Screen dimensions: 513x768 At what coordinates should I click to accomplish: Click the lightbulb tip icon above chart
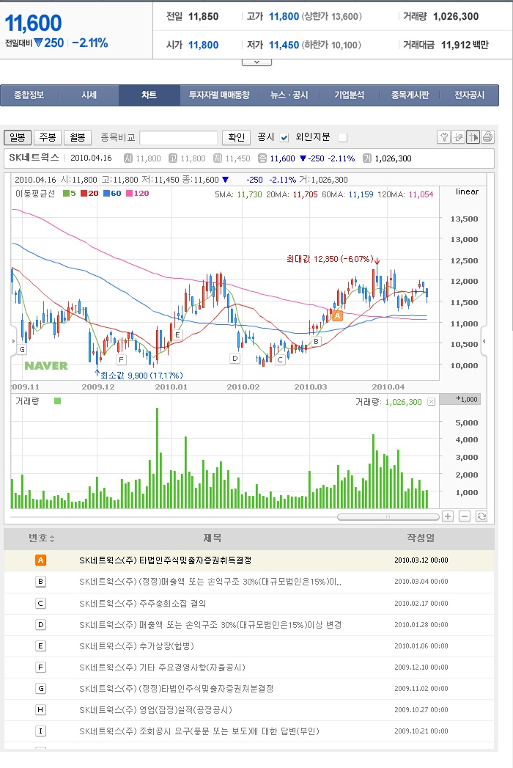(x=443, y=137)
